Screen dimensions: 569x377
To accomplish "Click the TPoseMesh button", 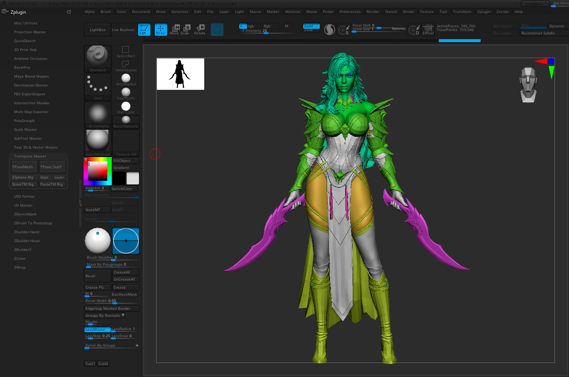I will click(x=24, y=167).
